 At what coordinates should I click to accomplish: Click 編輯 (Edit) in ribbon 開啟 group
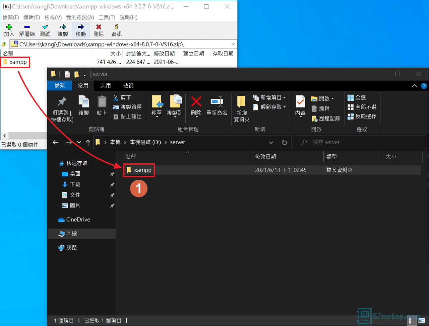pos(321,108)
